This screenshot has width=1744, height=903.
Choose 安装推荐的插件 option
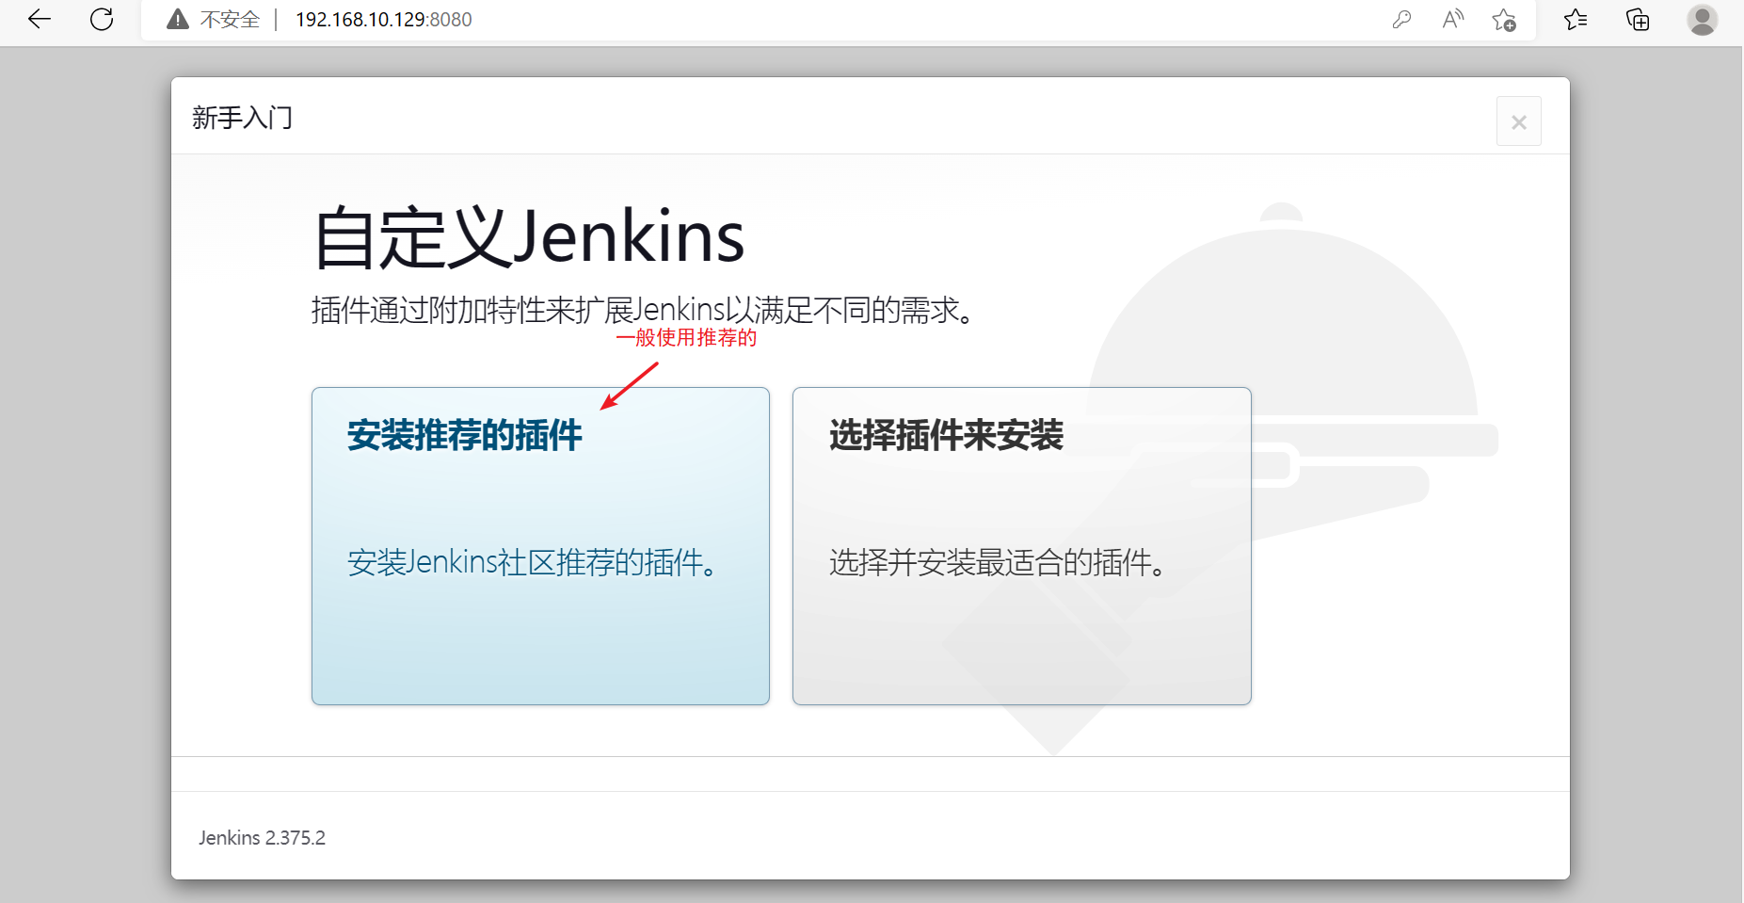(x=540, y=546)
